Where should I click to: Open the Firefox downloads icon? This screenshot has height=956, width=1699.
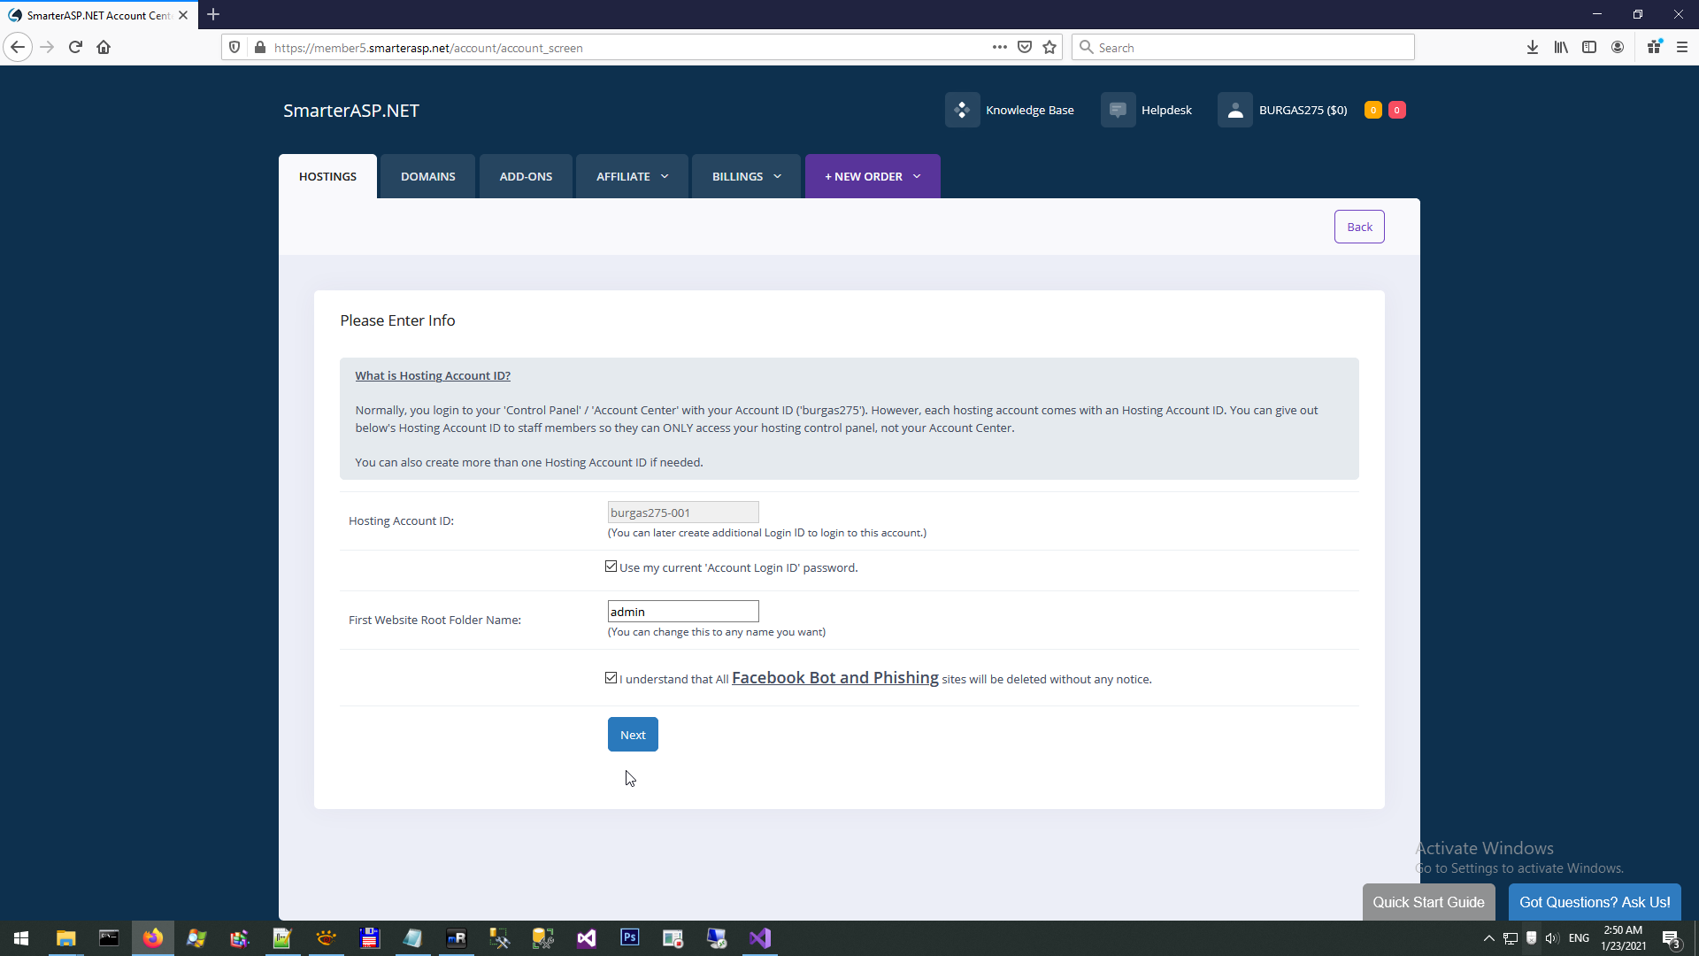click(x=1532, y=48)
